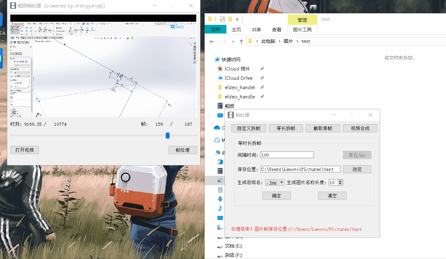The height and width of the screenshot is (259, 446).
Task: Click the OneDrive cloud icon in sidebar
Action: coord(217,128)
